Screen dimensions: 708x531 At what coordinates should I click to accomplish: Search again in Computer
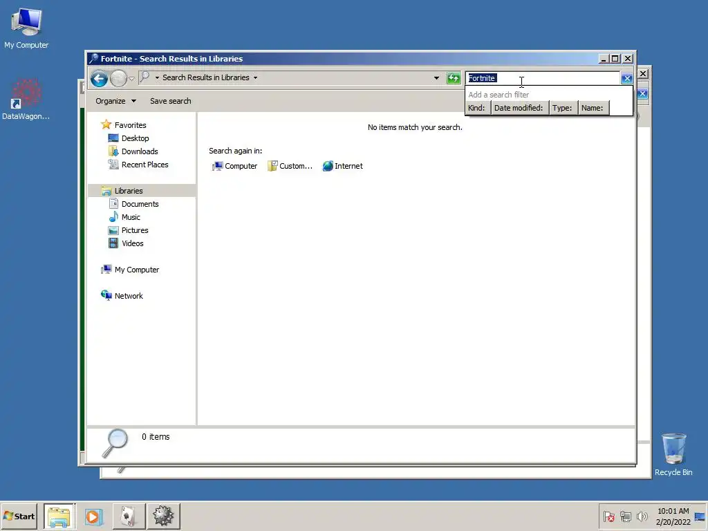(235, 166)
